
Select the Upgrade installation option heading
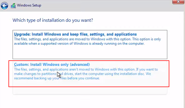point(75,34)
